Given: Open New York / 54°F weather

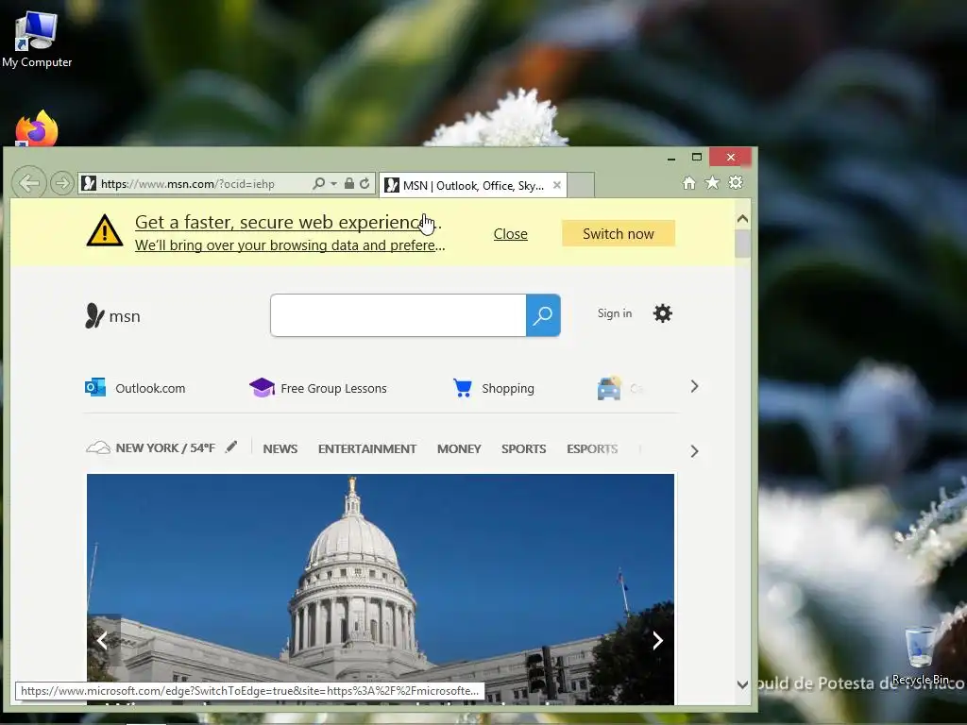Looking at the screenshot, I should click(x=151, y=447).
